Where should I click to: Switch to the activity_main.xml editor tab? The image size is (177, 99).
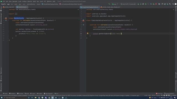pyautogui.click(x=9, y=7)
